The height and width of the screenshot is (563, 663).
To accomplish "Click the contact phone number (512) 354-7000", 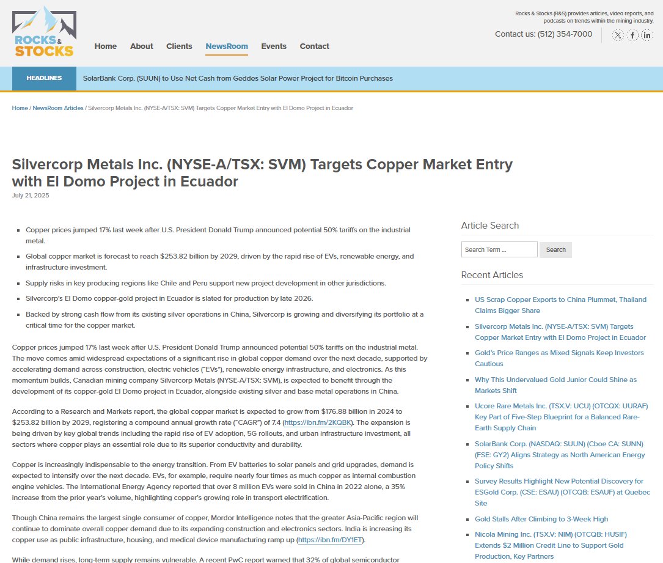I will pyautogui.click(x=565, y=34).
